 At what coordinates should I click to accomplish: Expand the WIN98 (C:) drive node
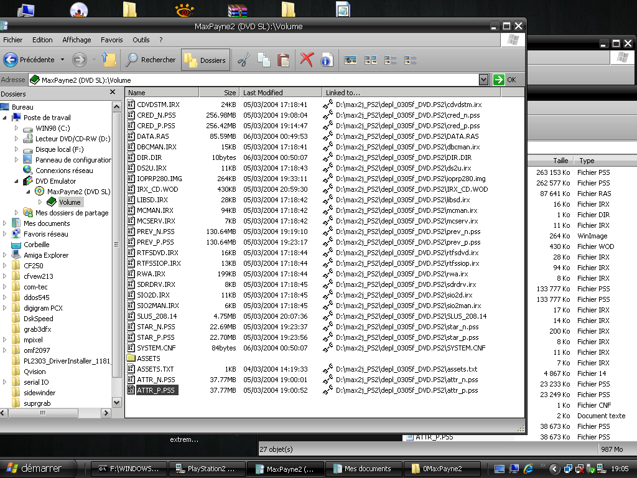pyautogui.click(x=16, y=128)
